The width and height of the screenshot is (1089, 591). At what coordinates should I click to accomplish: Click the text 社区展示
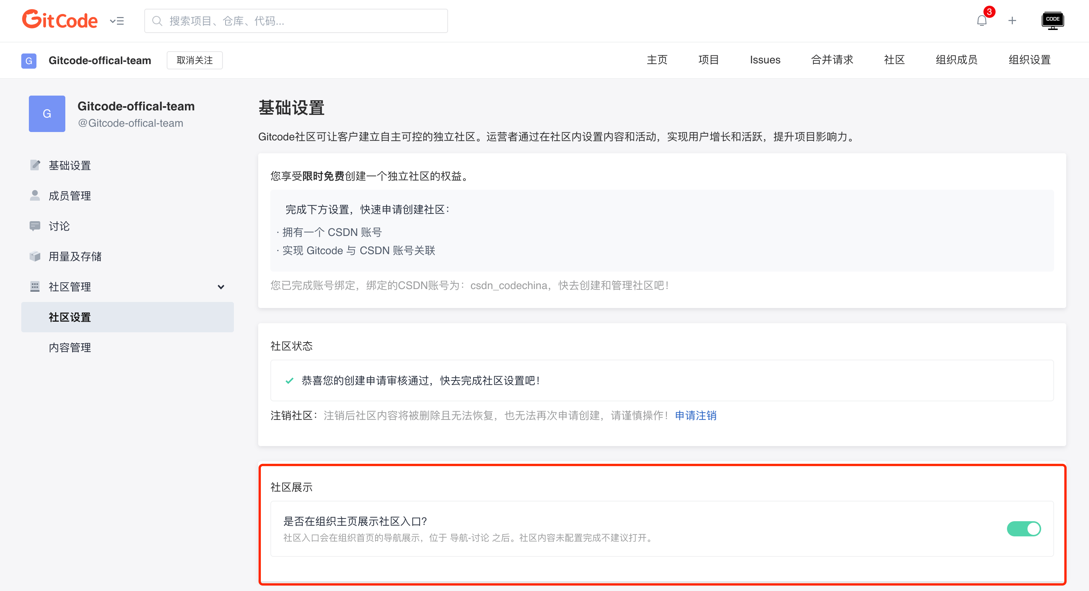point(291,487)
